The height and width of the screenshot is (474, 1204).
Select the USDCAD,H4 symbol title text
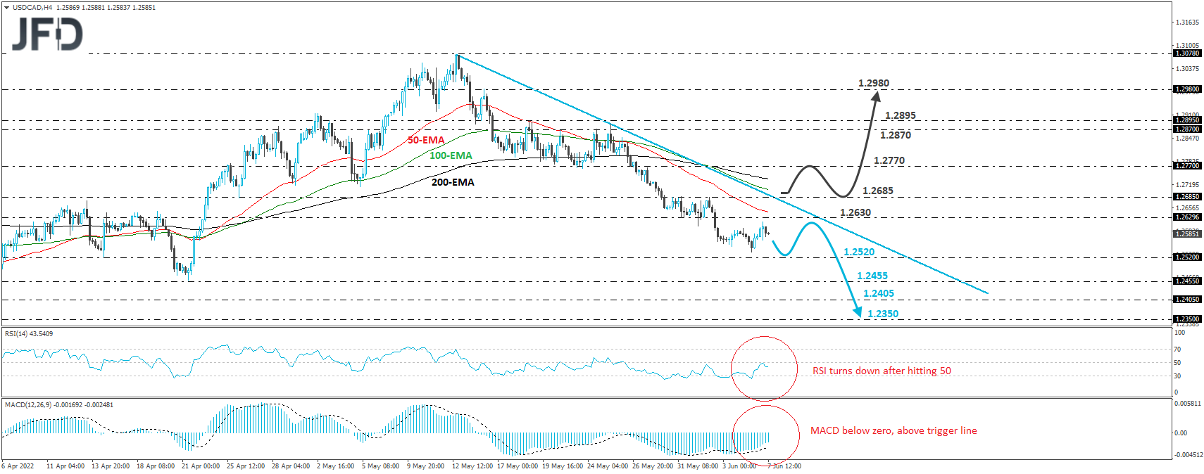click(x=32, y=8)
